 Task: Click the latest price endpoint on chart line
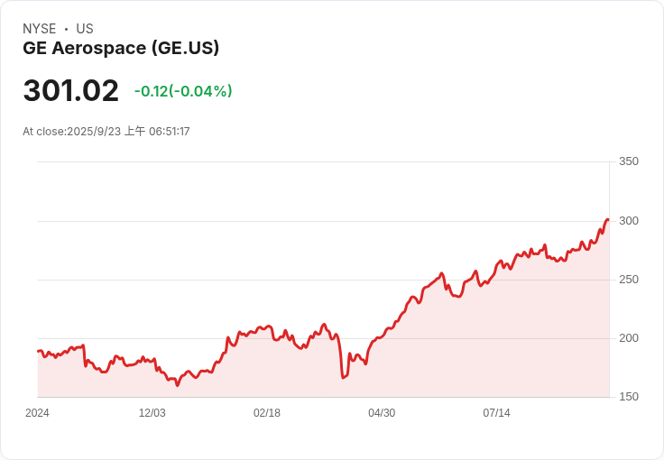[x=608, y=220]
